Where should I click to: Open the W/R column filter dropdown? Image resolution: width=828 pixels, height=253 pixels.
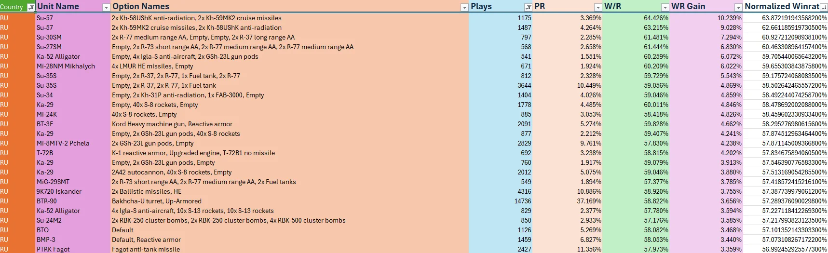coord(665,7)
